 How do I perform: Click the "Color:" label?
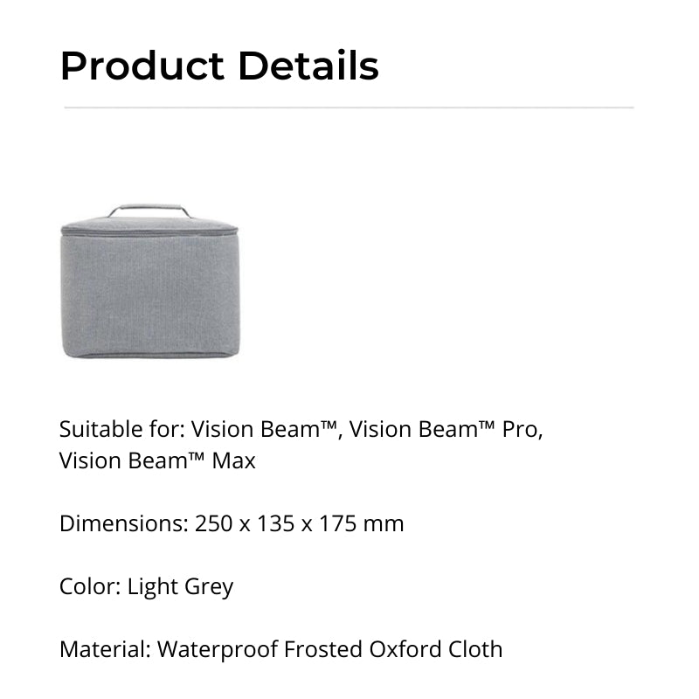pos(90,586)
